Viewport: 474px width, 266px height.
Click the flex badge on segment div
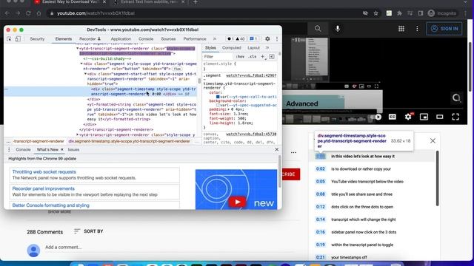click(x=177, y=69)
